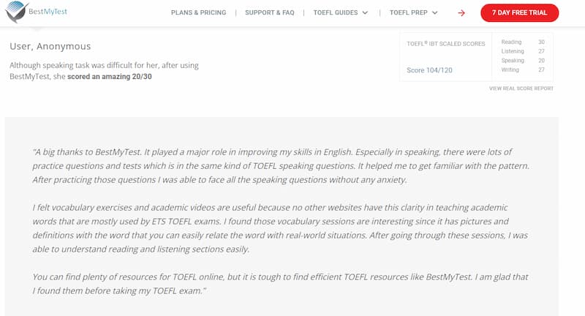This screenshot has height=316, width=585.
Task: Click the testimonial quote text block
Action: click(281, 221)
